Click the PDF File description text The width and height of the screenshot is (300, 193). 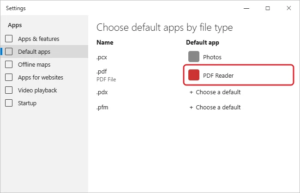point(106,79)
